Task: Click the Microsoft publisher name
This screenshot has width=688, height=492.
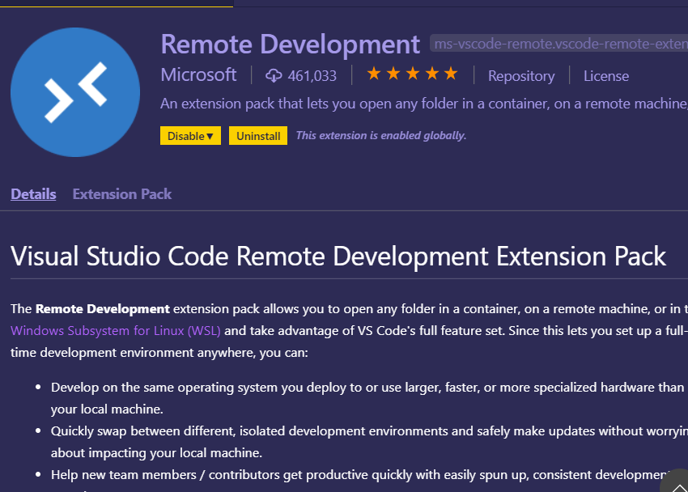Action: [198, 74]
